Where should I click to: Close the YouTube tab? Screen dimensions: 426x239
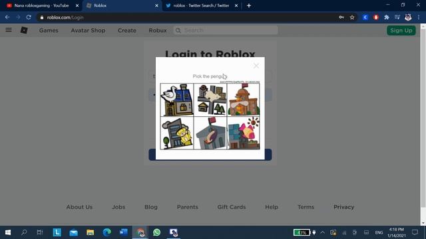(x=77, y=5)
